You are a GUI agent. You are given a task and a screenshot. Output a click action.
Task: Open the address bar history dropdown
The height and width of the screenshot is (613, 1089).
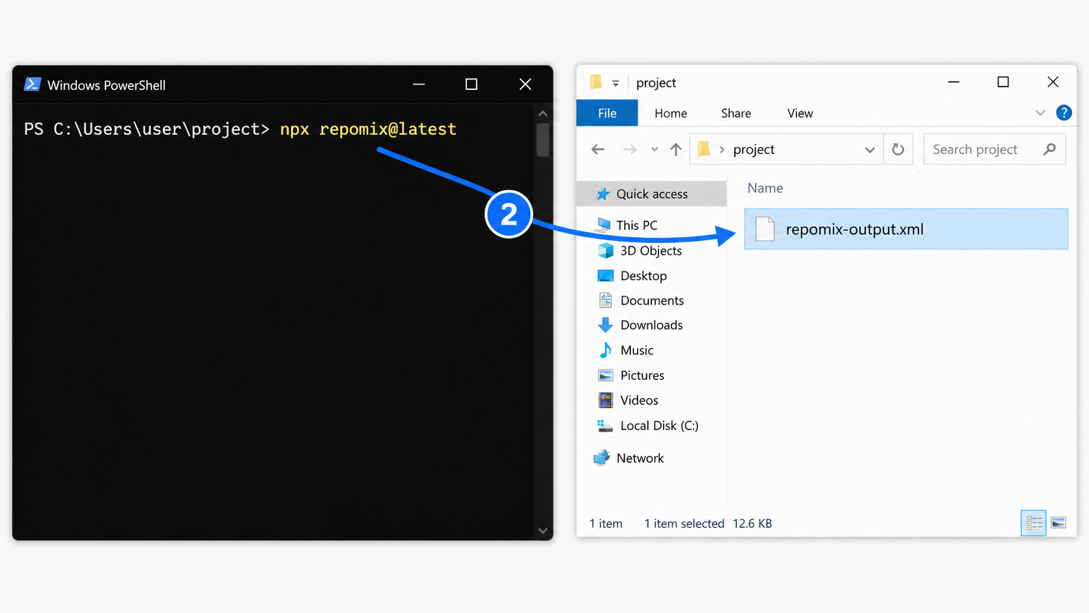coord(870,150)
